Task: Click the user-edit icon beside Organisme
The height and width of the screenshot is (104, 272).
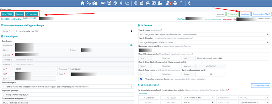Action: coord(132,45)
